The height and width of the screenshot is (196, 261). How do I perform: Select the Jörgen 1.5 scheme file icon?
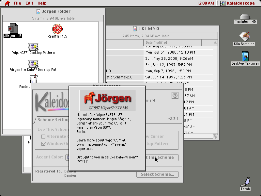pos(13,28)
